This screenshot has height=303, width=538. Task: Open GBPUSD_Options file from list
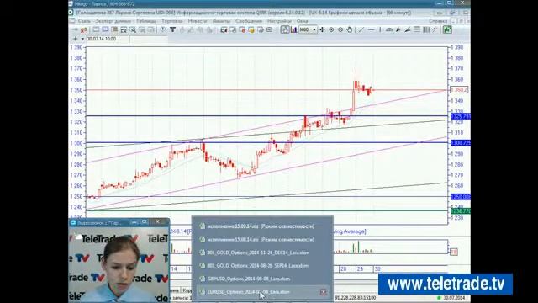262,279
